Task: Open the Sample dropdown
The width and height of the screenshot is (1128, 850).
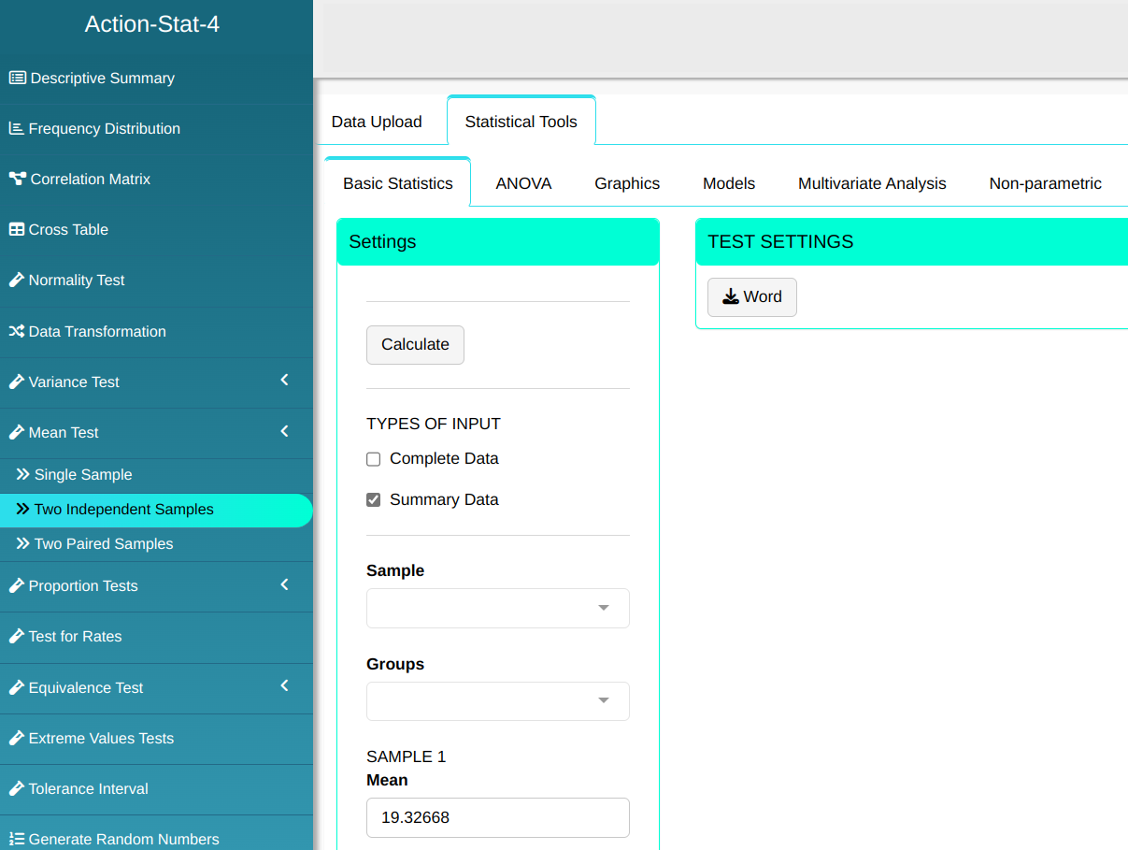Action: 497,608
